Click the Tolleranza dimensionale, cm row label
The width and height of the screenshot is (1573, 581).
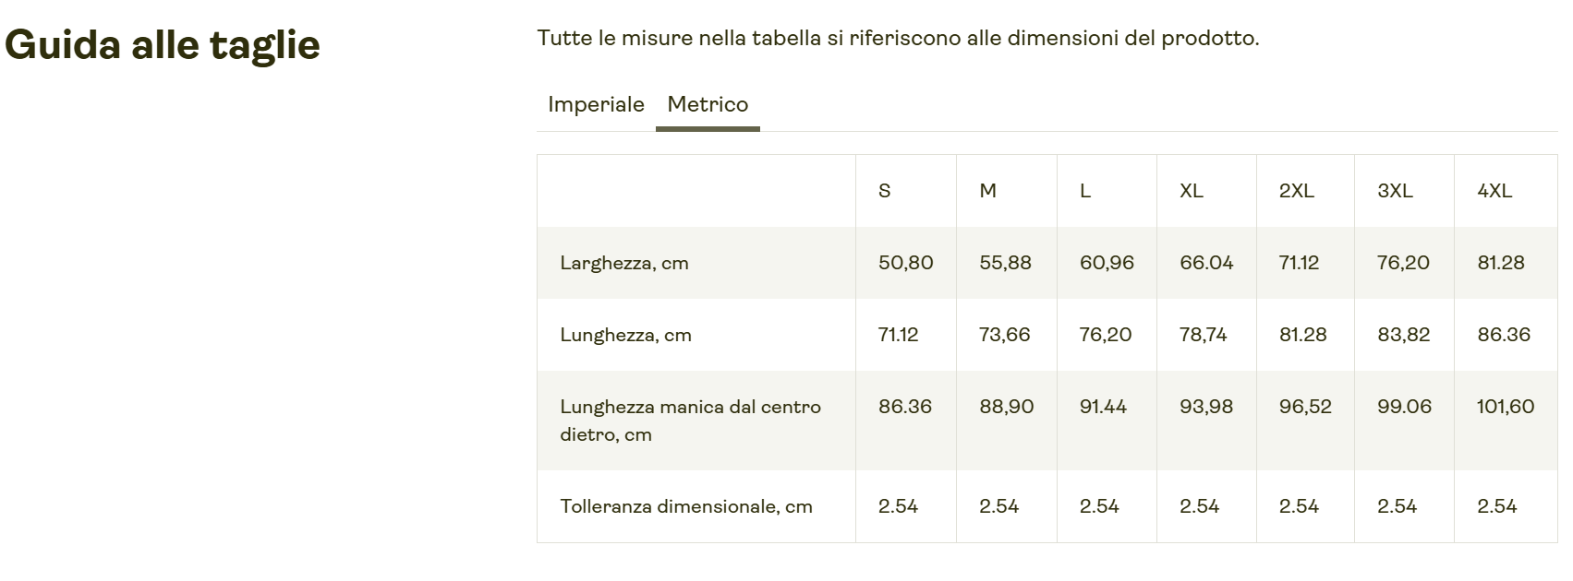click(x=686, y=506)
